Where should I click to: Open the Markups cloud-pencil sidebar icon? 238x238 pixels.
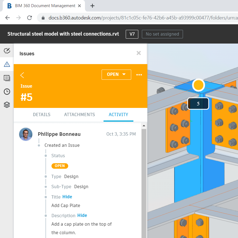coord(7,51)
